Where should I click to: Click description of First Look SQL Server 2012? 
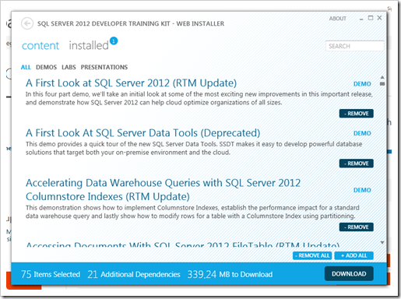coord(199,98)
